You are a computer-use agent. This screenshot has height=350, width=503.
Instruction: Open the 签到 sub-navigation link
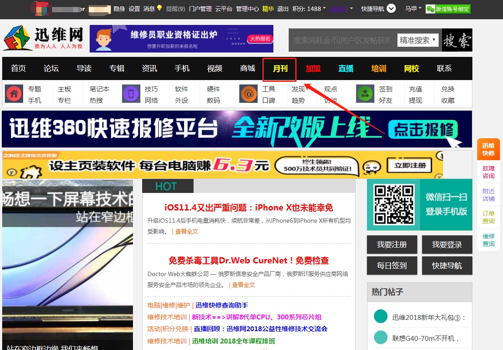tap(386, 89)
